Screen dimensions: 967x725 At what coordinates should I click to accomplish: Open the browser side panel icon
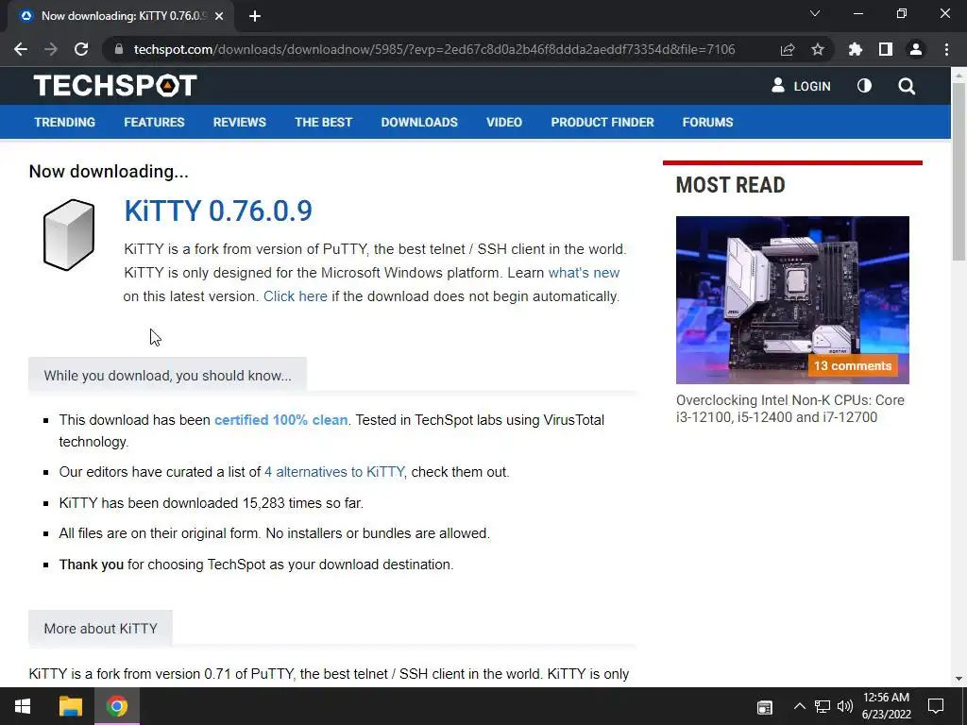(x=886, y=49)
